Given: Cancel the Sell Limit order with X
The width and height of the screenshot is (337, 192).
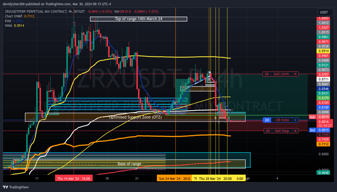Looking at the screenshot, I should tap(295, 74).
